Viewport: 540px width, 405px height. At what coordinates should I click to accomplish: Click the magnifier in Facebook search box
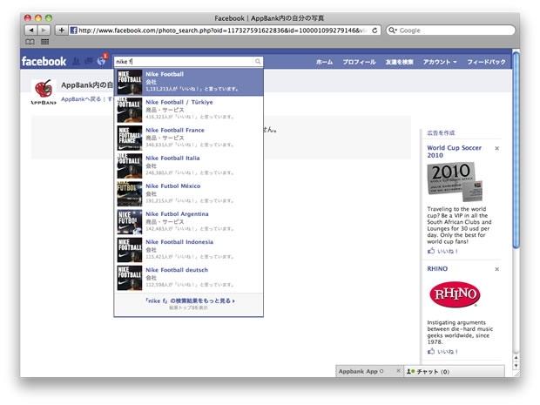tap(258, 61)
